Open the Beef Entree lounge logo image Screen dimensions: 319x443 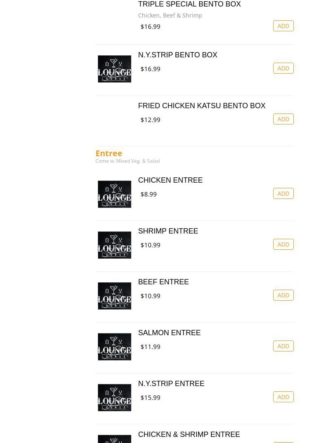[114, 296]
